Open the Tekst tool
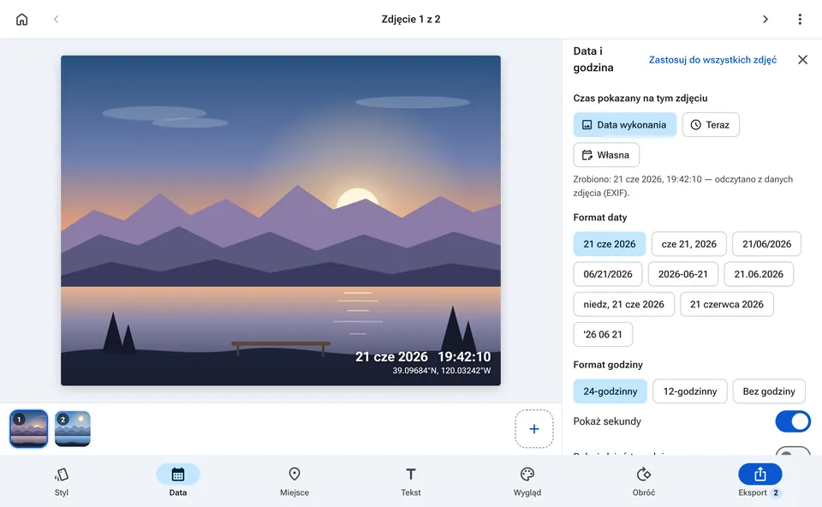Screen dimensions: 822x507 pyautogui.click(x=410, y=481)
